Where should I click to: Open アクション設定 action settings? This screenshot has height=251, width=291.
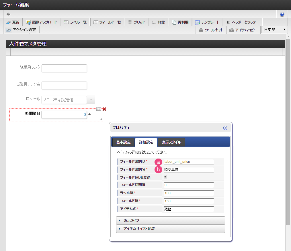click(21, 30)
